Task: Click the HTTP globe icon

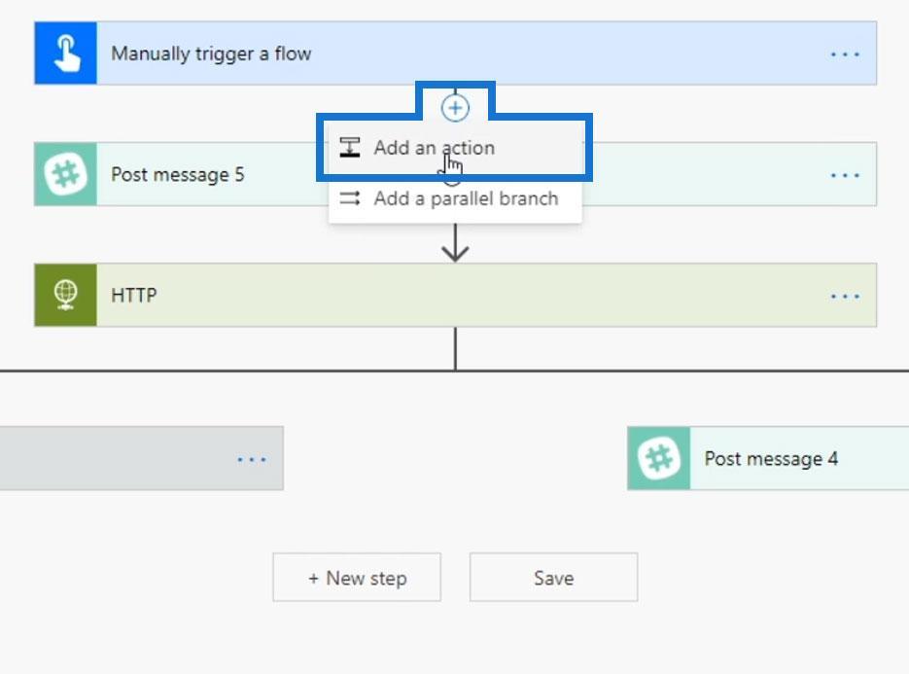Action: [65, 296]
